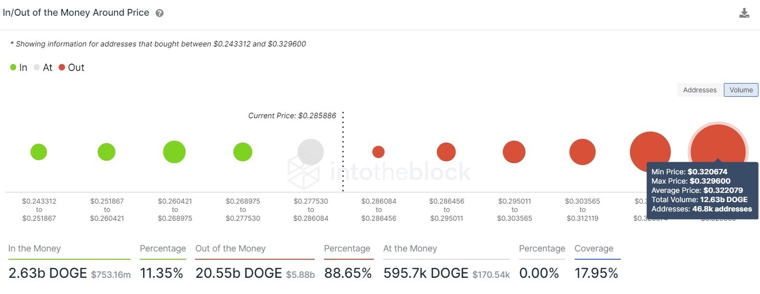Click the gray At legend dot
Screen dimensions: 760x294
pyautogui.click(x=36, y=67)
